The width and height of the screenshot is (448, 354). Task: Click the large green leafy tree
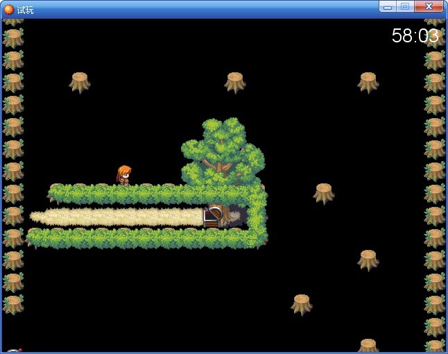click(223, 153)
